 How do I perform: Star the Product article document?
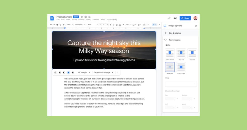click(x=82, y=17)
